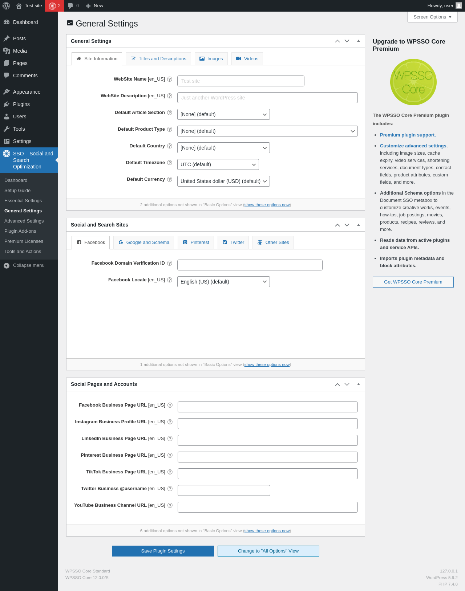Viewport: 465px width, 591px height.
Task: Focus the YouTube Business Channel URL field
Action: [268, 507]
